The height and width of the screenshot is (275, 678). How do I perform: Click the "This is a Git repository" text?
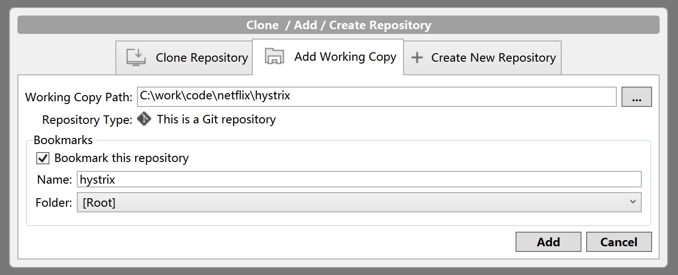(216, 120)
